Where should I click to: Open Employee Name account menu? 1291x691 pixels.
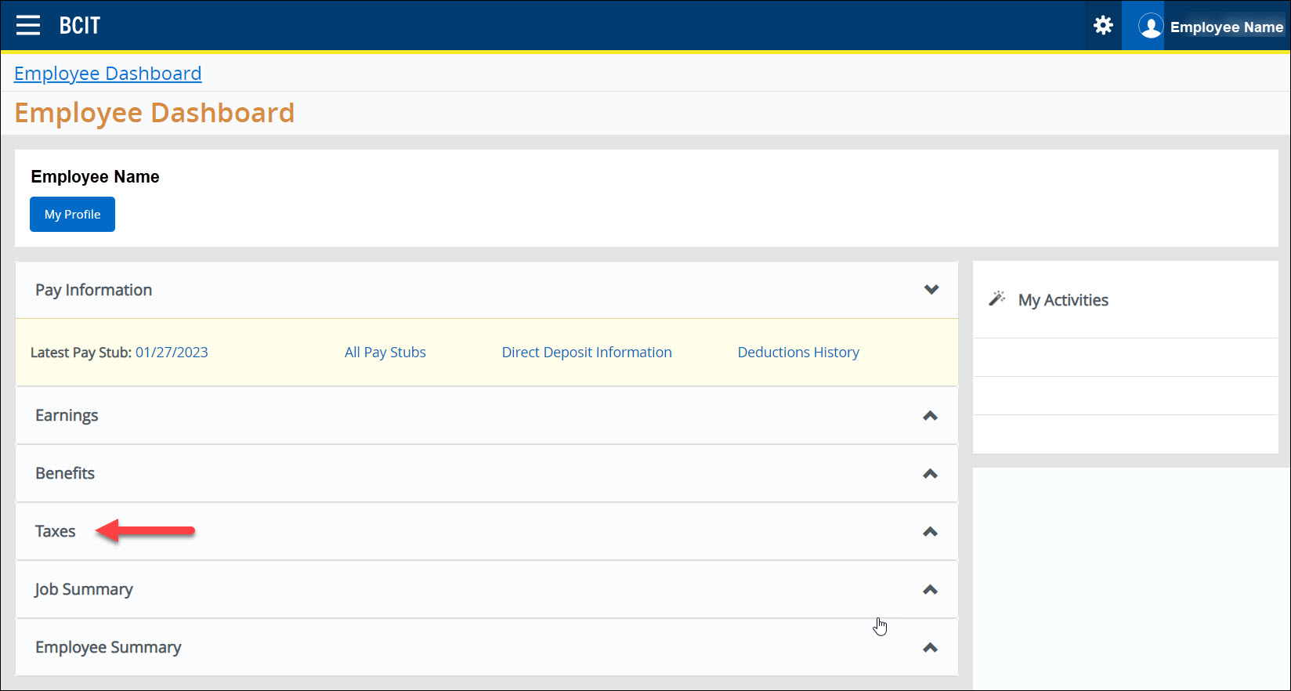[x=1227, y=27]
